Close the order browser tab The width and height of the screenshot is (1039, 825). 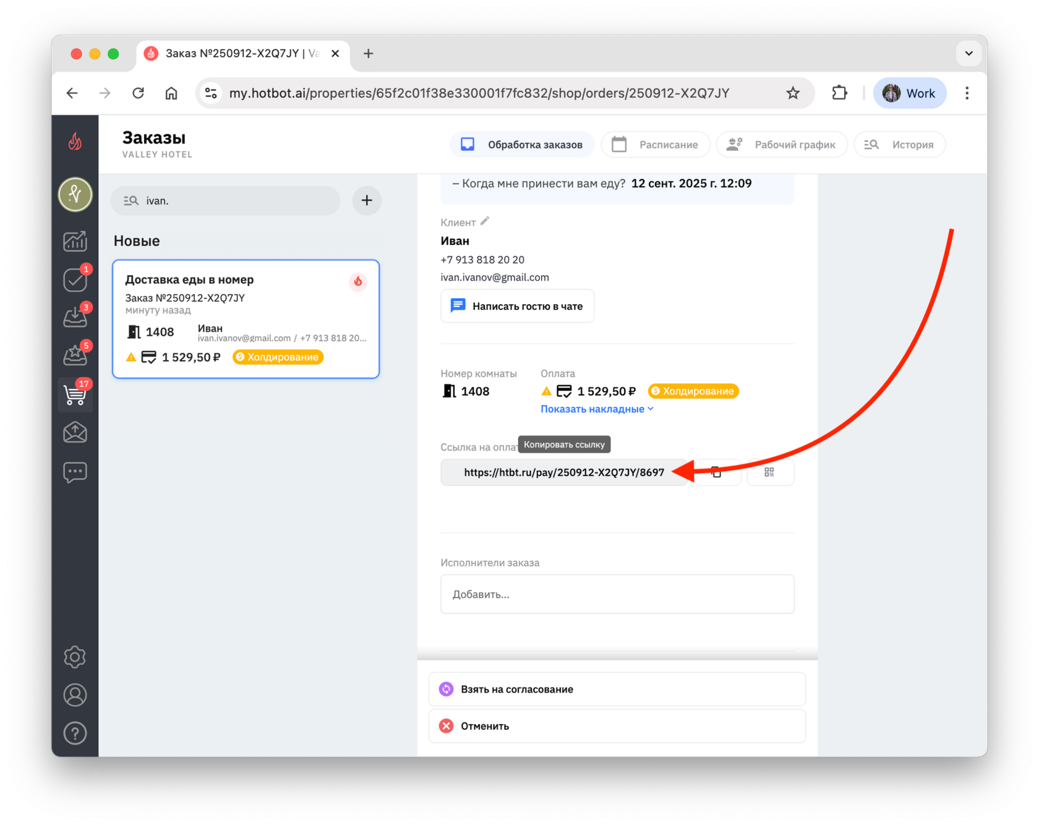(x=335, y=54)
